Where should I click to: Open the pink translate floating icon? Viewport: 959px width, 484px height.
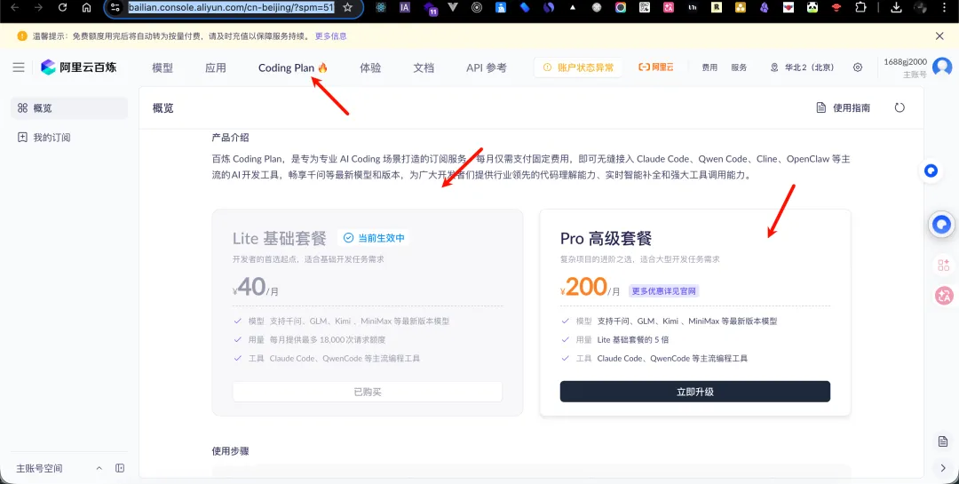tap(944, 296)
